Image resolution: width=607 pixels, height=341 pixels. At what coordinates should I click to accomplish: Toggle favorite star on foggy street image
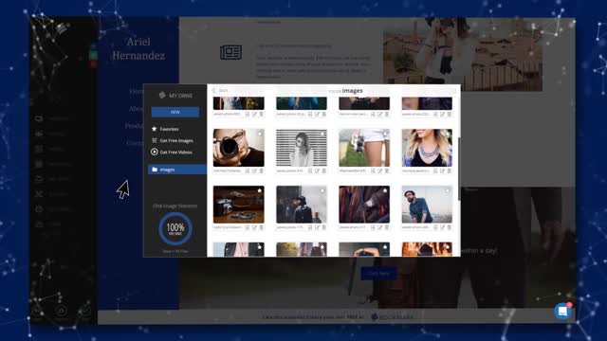pyautogui.click(x=322, y=190)
